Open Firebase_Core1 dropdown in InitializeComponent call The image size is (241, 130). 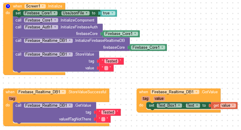pos(41,20)
